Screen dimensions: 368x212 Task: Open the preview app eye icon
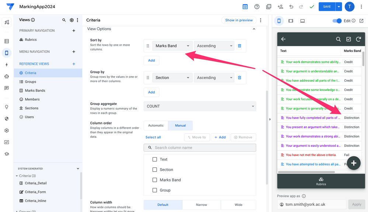pyautogui.click(x=245, y=7)
